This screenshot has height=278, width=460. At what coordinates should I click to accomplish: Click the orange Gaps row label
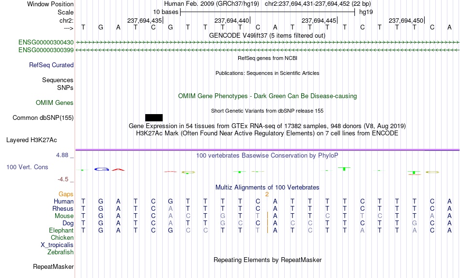pos(66,194)
